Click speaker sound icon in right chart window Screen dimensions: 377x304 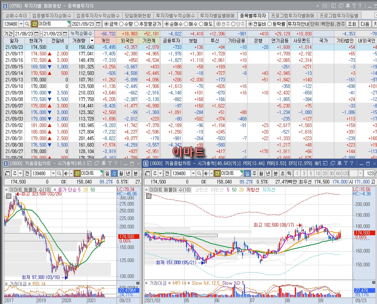coord(206,173)
